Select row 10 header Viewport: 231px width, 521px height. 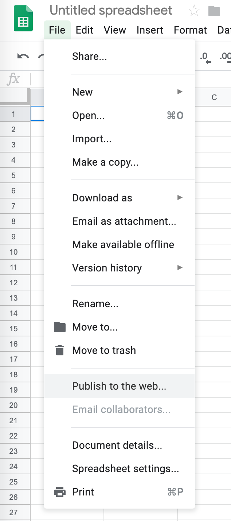tap(13, 252)
